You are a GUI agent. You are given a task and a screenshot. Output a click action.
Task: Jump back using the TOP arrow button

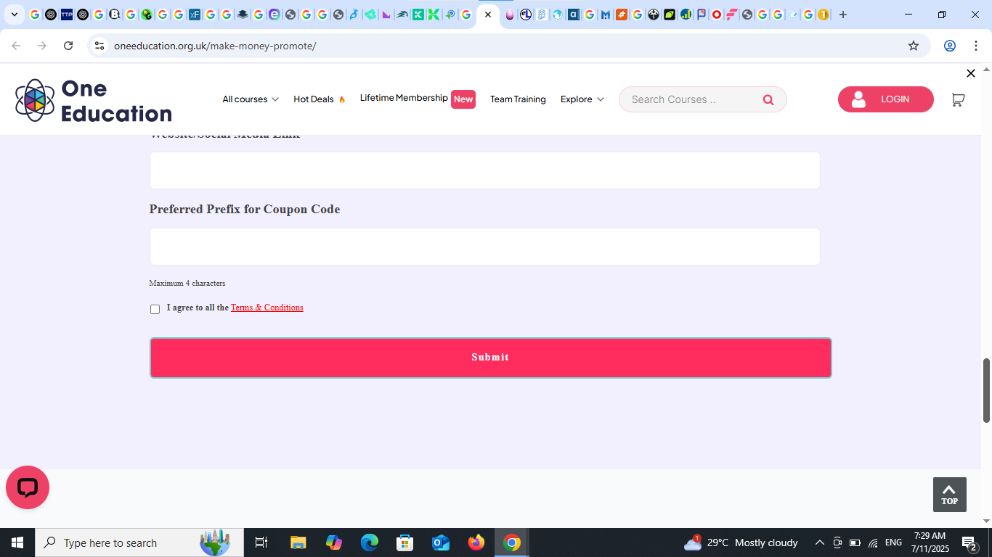[x=949, y=495]
